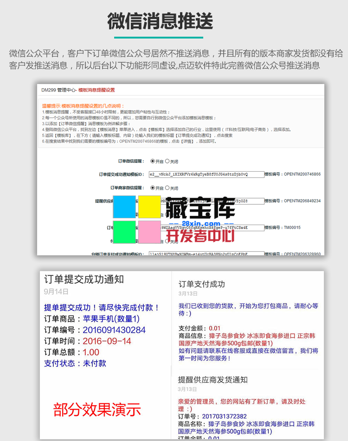Click the line 订单商品：苹果手机(数量1)

91,318
